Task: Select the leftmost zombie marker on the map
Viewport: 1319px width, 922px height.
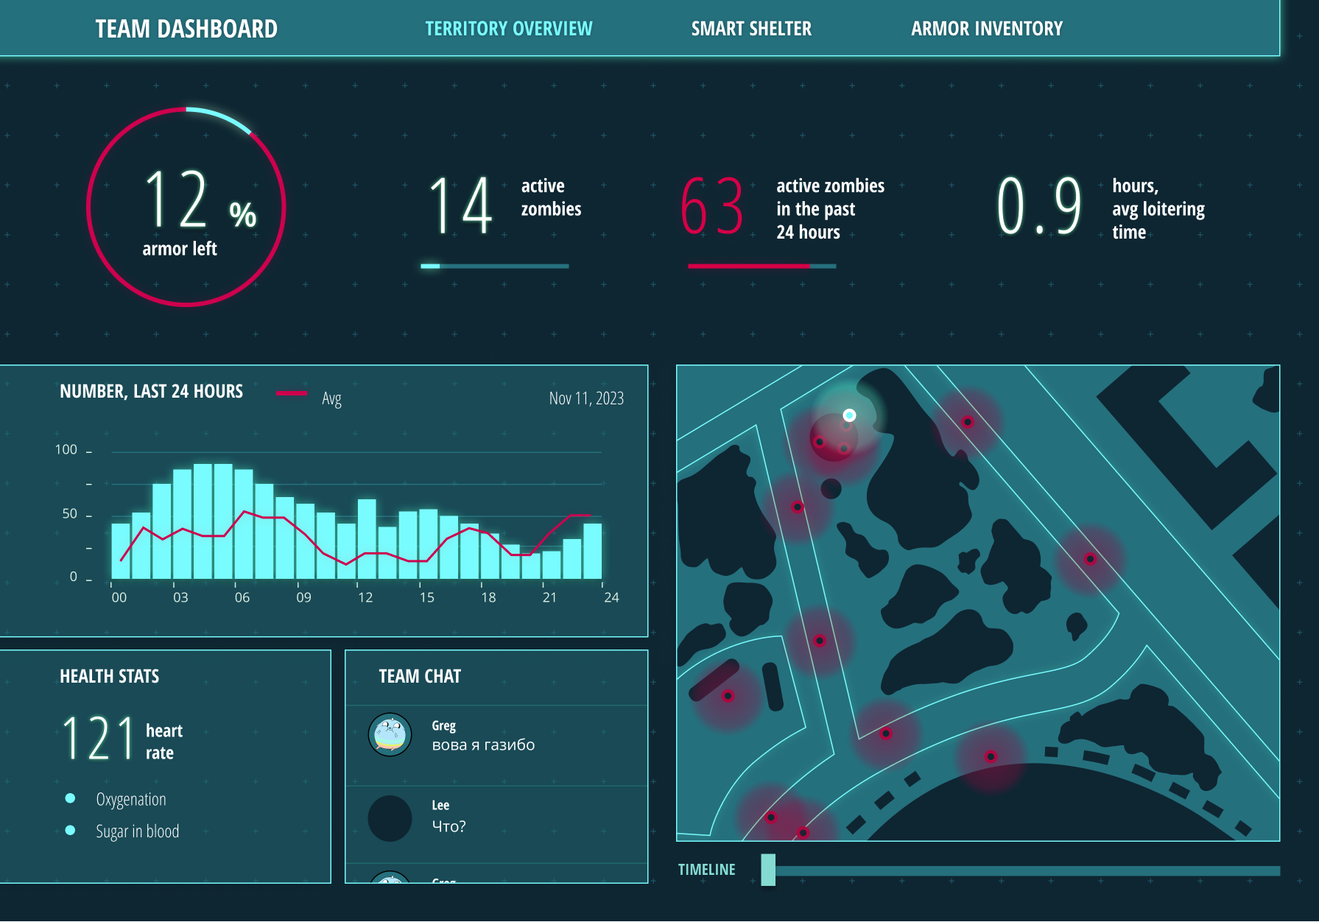Action: 728,696
